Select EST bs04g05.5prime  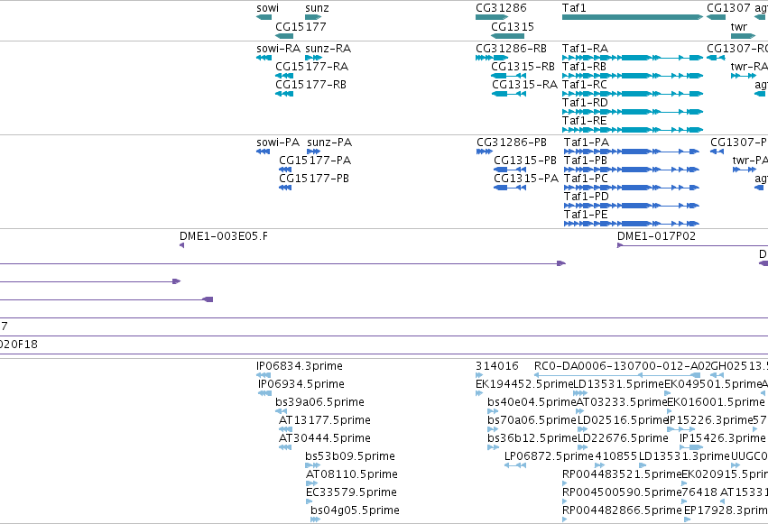tap(316, 520)
